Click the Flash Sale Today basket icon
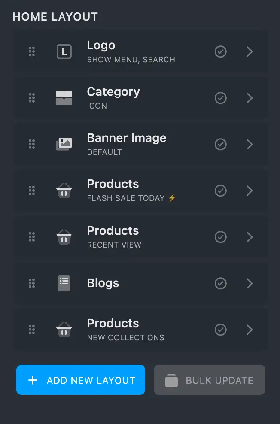This screenshot has width=280, height=424. (x=64, y=191)
